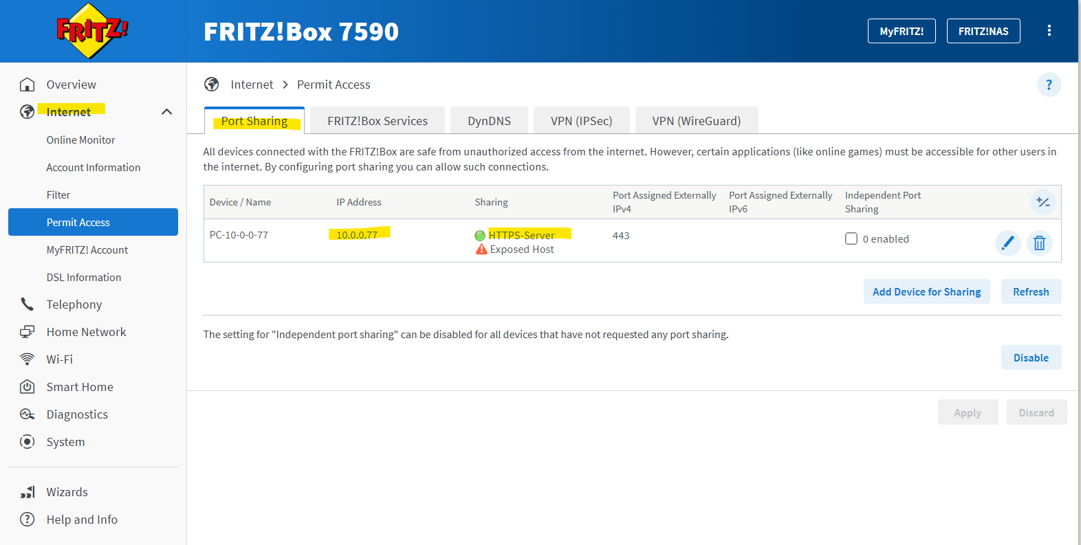The height and width of the screenshot is (545, 1081).
Task: Click the '0 enabled' label
Action: (886, 239)
